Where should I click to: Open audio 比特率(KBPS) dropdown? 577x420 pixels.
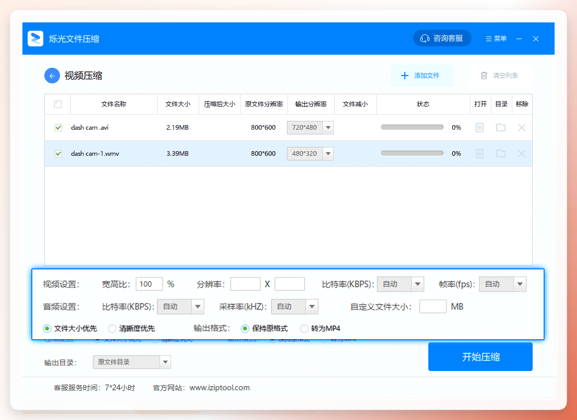(x=181, y=306)
